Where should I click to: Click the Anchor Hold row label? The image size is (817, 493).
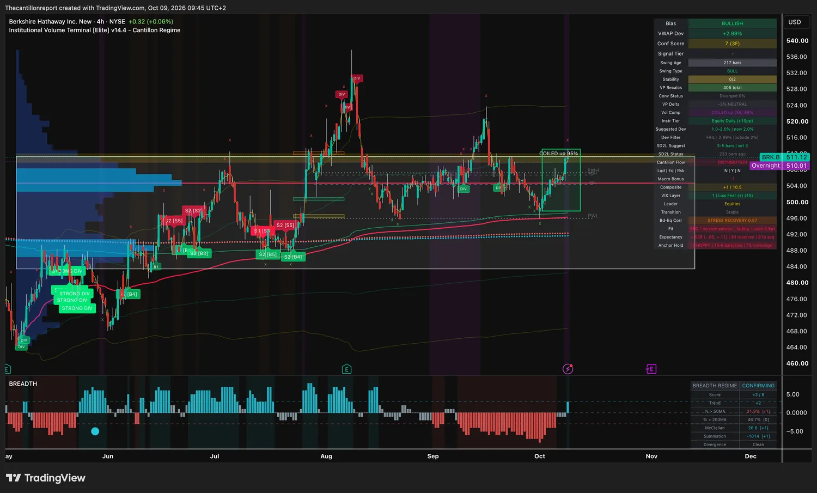point(670,245)
